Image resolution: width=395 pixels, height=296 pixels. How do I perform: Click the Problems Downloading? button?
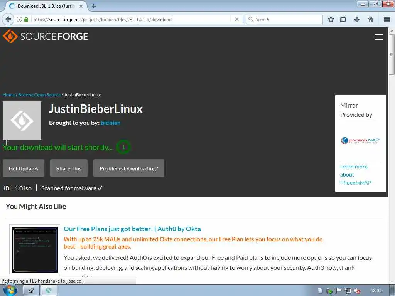[x=129, y=168]
